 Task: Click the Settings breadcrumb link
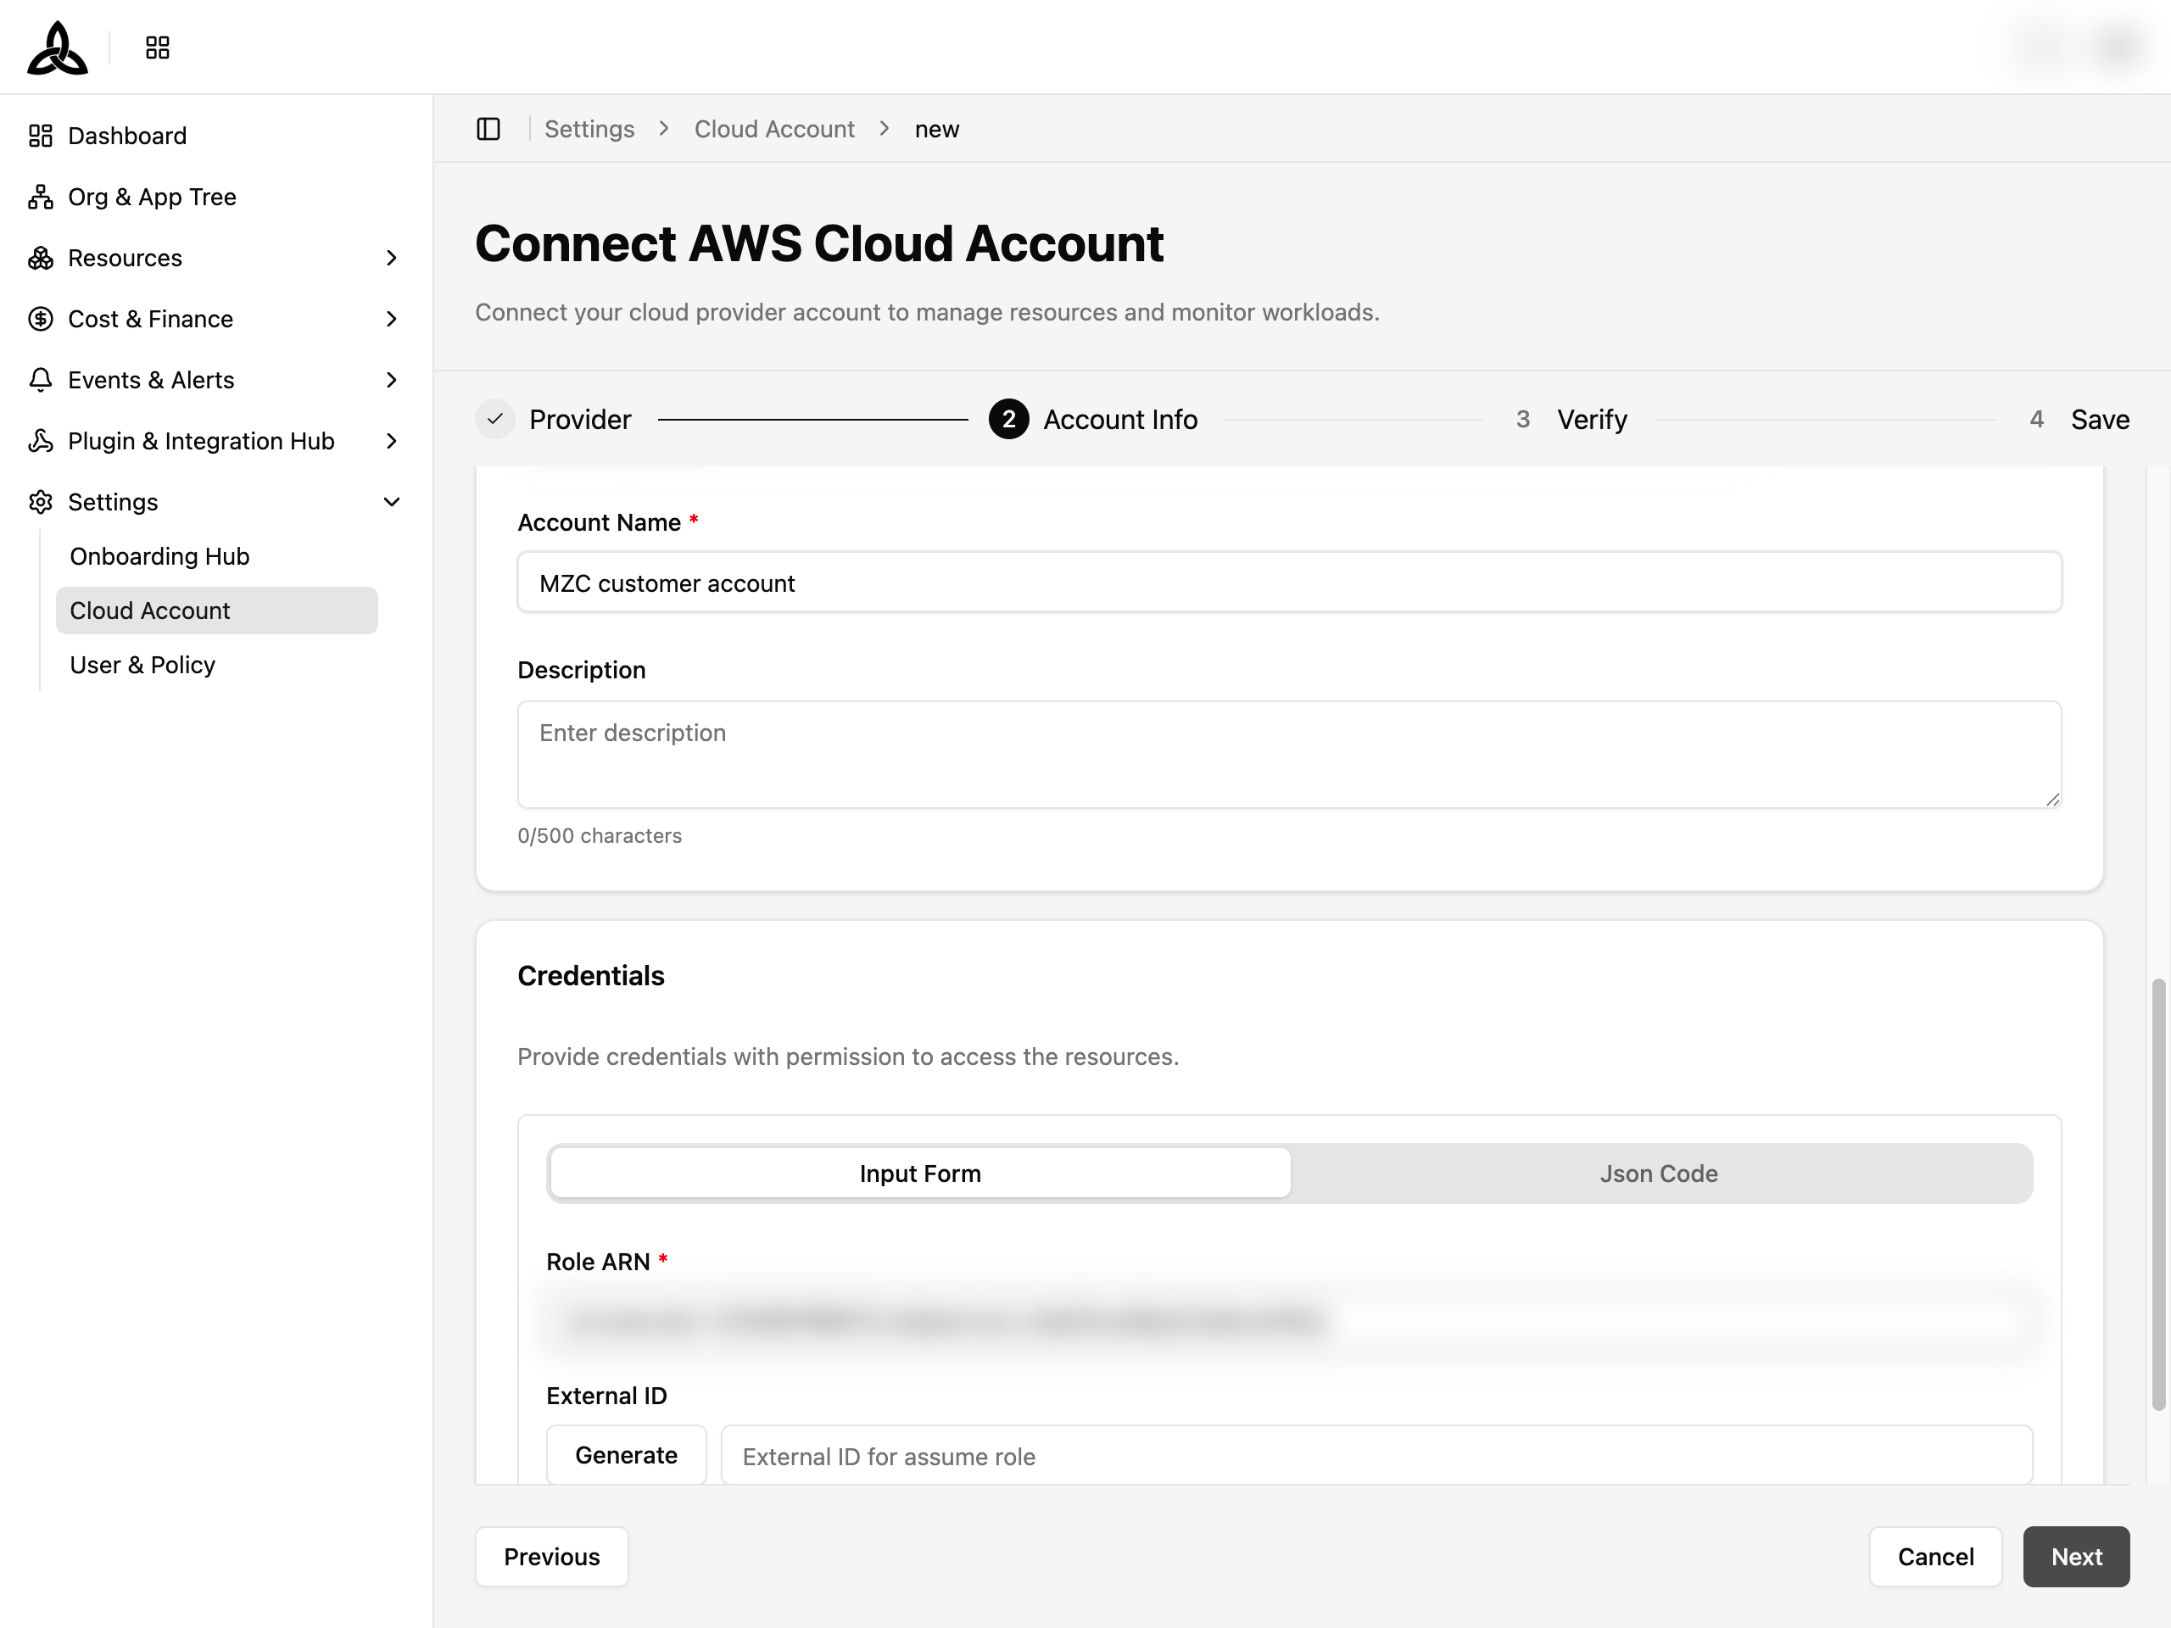click(589, 129)
